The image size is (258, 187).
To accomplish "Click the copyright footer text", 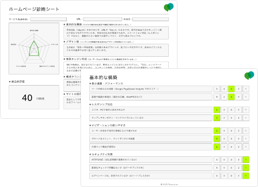I will pyautogui.click(x=169, y=185).
